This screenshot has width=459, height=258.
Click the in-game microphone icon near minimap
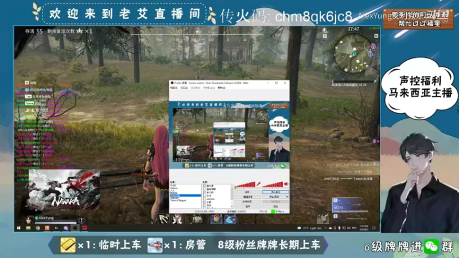(x=325, y=30)
